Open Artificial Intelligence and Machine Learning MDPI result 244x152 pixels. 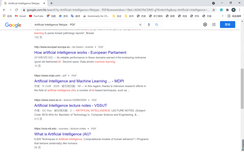pyautogui.click(x=79, y=81)
